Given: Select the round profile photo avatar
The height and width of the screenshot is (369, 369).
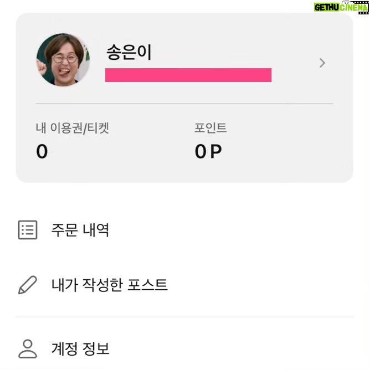Looking at the screenshot, I should click(x=63, y=60).
